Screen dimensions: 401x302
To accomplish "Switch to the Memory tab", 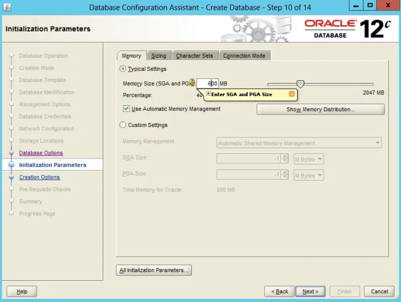I will pos(131,55).
